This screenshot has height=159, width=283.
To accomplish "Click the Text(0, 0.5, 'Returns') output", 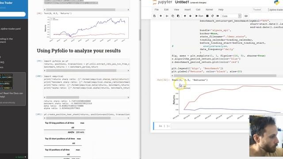I will (190, 80).
